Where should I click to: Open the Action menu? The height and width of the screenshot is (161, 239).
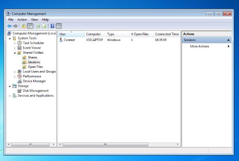(22, 20)
